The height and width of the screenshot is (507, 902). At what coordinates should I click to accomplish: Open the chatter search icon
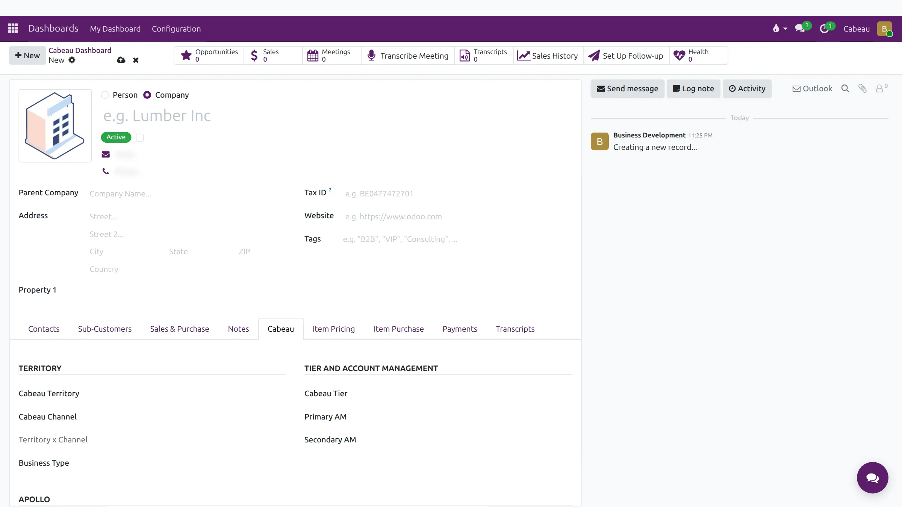[x=845, y=89]
